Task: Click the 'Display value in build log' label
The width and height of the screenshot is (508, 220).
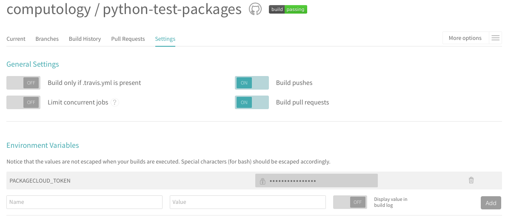Action: (391, 202)
